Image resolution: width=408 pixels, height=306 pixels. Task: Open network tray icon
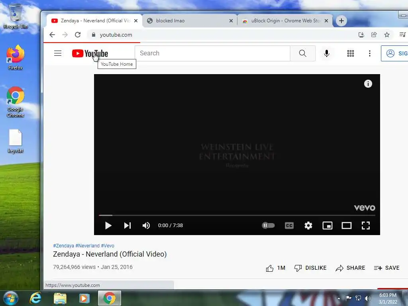[358, 298]
